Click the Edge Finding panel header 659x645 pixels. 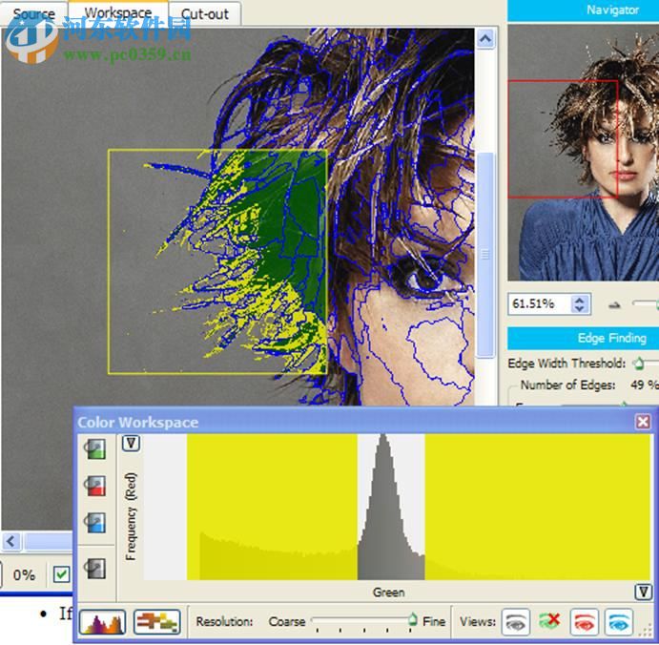coord(584,338)
